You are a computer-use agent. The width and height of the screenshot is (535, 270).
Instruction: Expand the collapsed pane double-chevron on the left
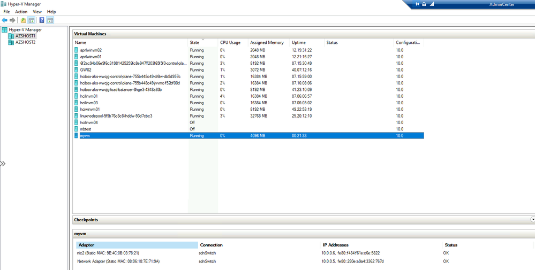click(3, 164)
